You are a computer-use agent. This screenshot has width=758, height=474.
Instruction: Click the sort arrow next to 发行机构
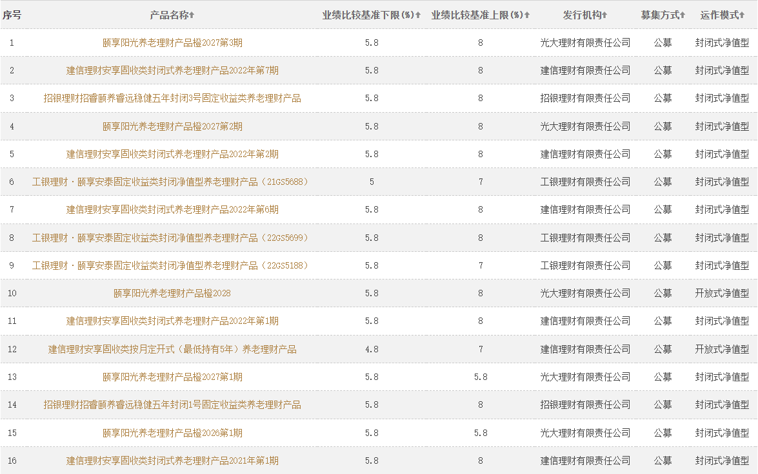pyautogui.click(x=604, y=15)
